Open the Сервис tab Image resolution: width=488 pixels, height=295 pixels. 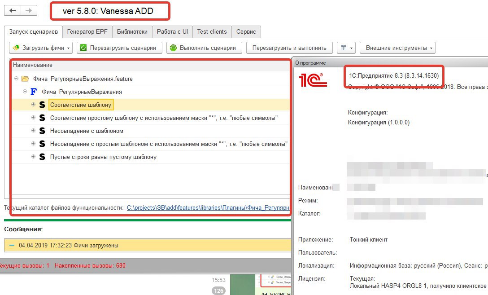coord(246,32)
